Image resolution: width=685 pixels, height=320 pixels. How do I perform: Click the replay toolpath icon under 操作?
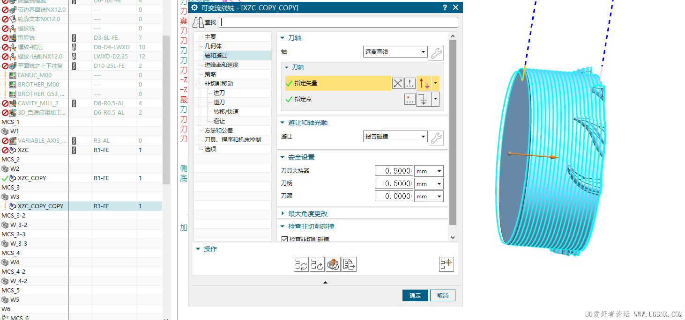(317, 264)
